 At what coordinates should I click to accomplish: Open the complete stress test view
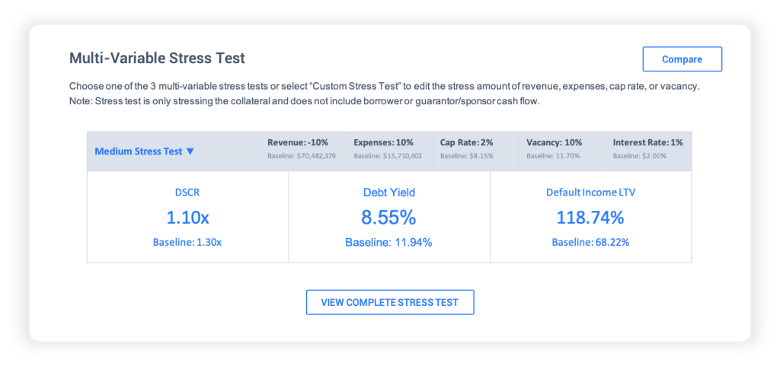[390, 302]
